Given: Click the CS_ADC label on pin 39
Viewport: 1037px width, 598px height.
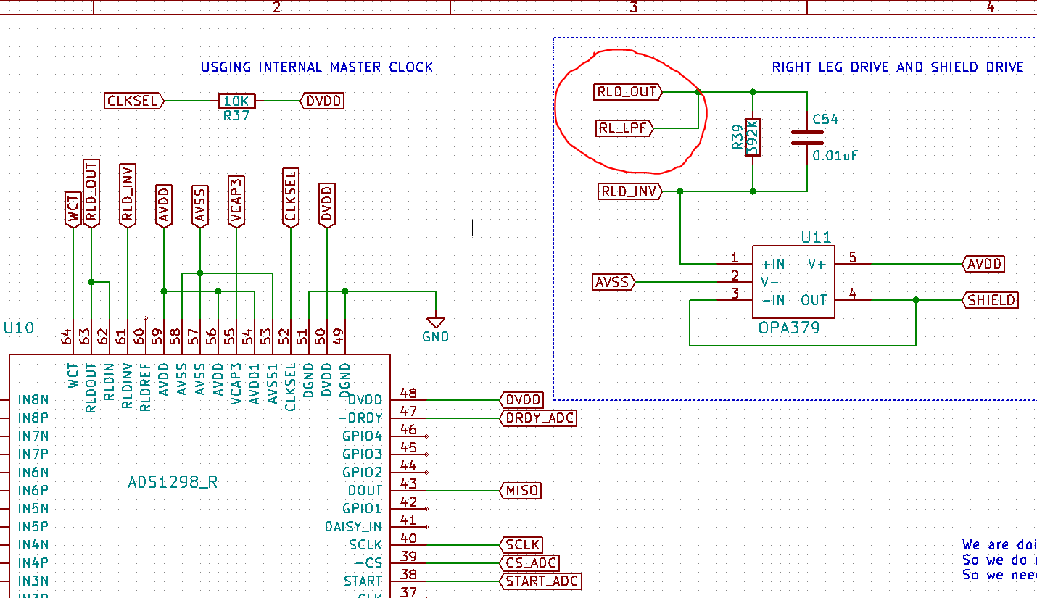Looking at the screenshot, I should pos(529,562).
